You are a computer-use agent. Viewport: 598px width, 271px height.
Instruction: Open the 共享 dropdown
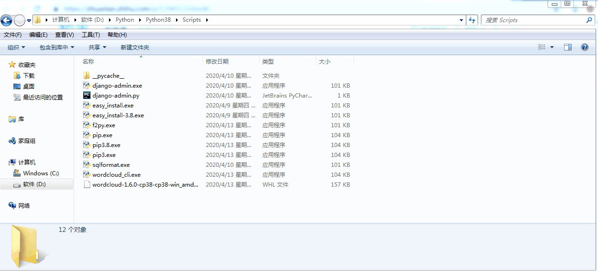pos(98,48)
